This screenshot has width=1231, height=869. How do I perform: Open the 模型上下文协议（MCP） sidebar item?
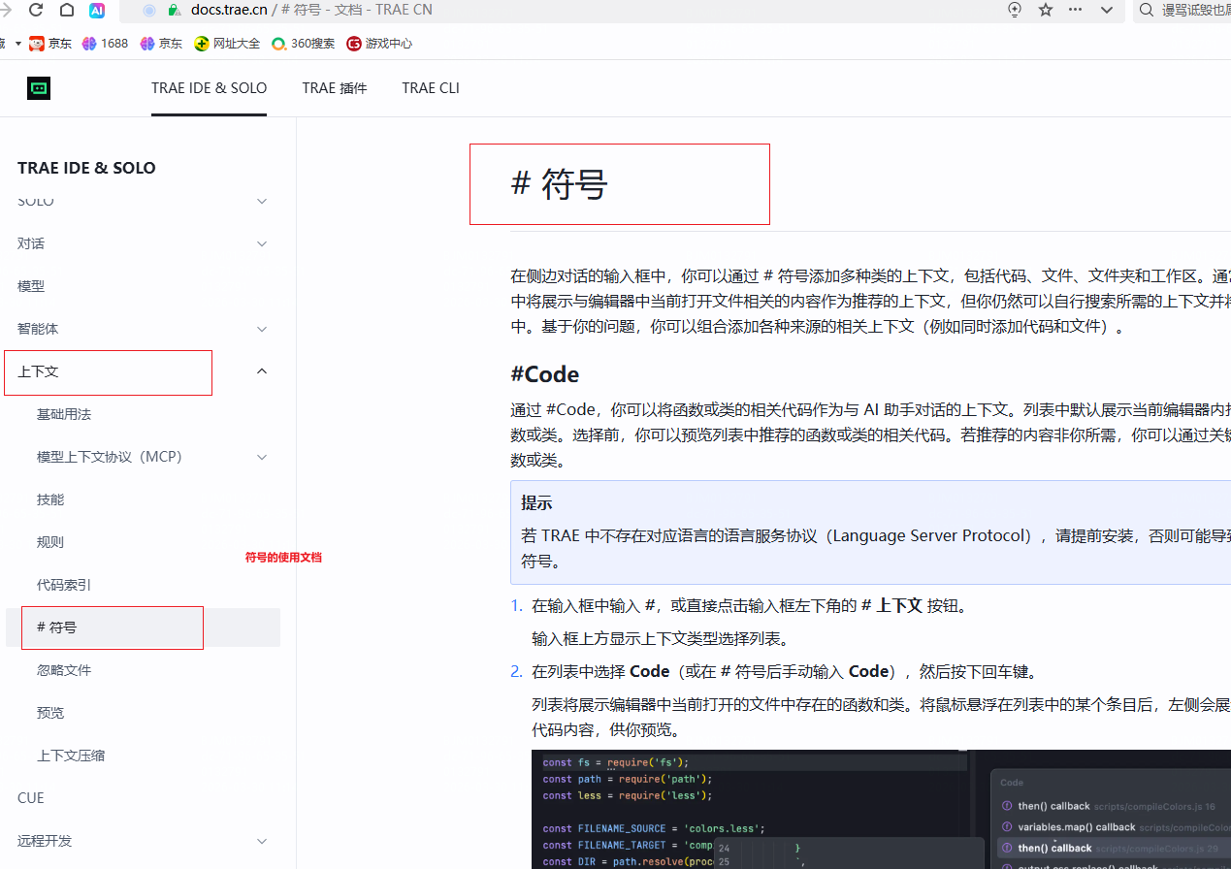110,457
